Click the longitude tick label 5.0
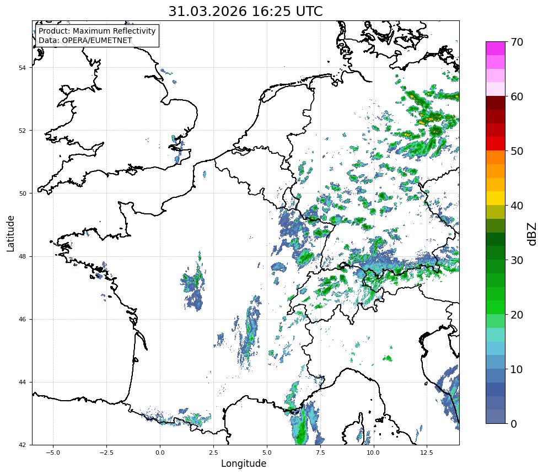 click(267, 453)
